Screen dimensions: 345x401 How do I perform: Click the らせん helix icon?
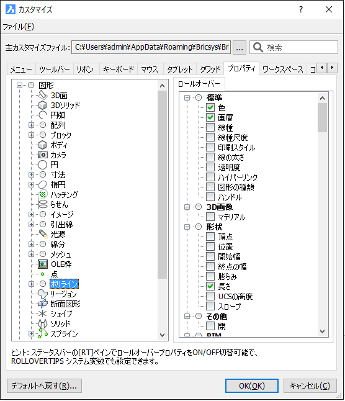point(42,204)
